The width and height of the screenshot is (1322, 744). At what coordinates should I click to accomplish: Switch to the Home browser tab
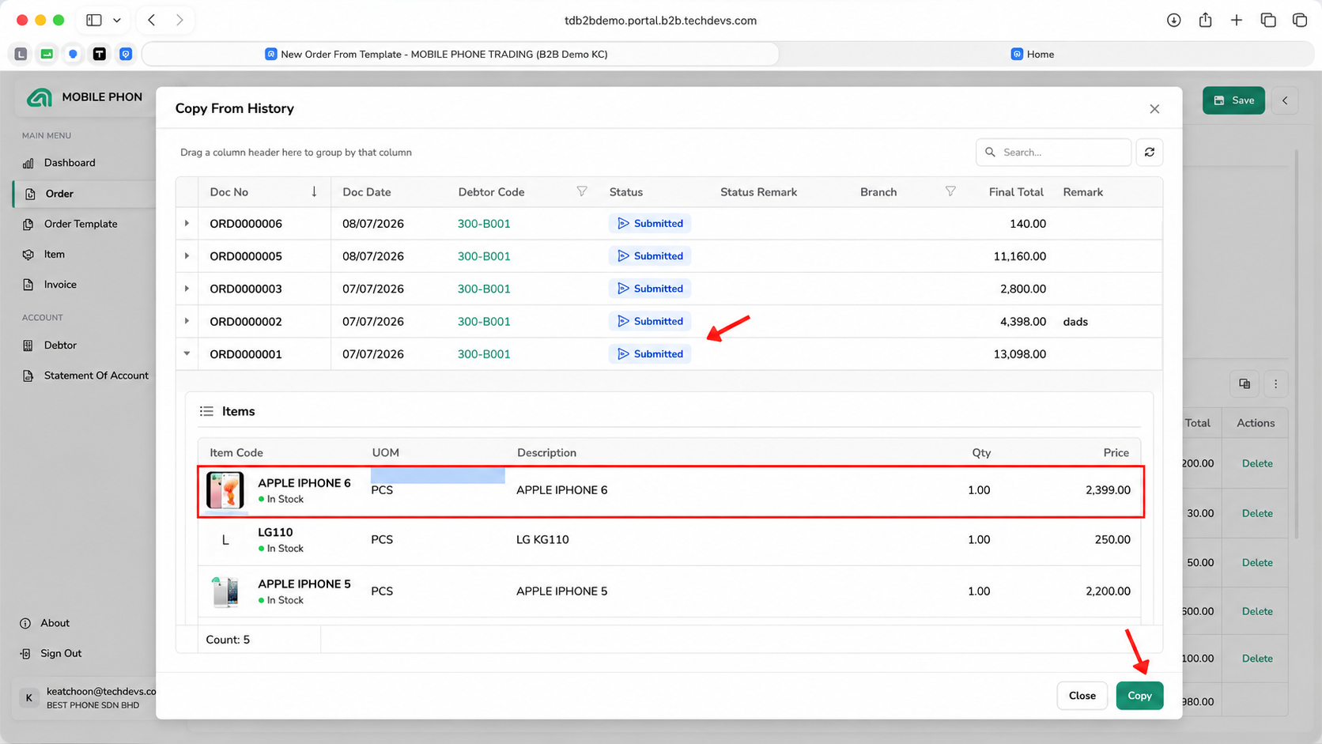click(x=1032, y=55)
